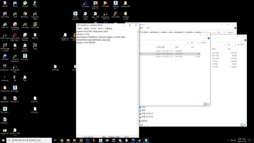Open the Fraps desktop icon
The image size is (254, 143).
35,46
